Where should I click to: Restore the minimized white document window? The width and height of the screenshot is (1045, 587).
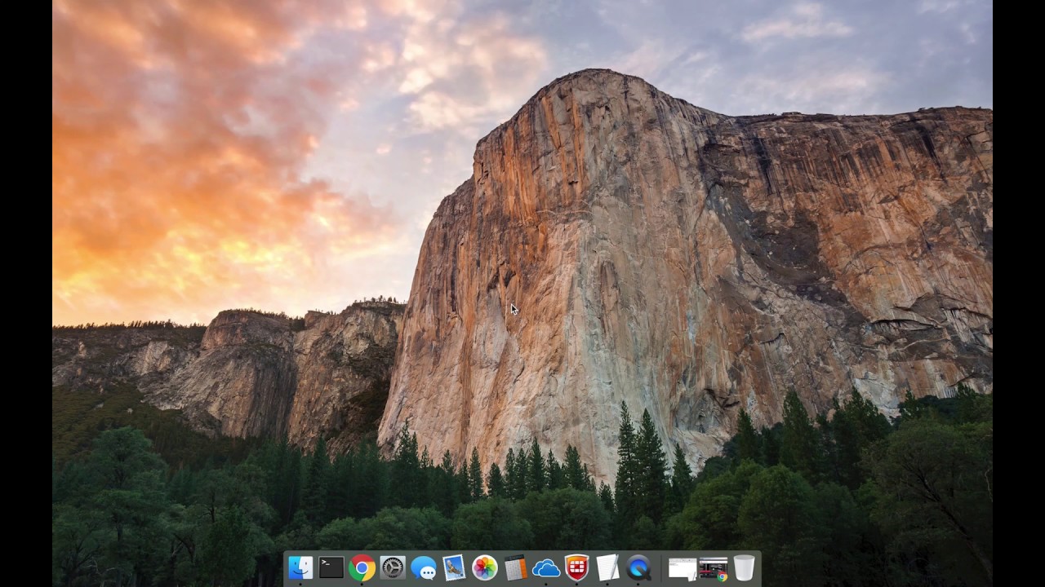click(683, 568)
